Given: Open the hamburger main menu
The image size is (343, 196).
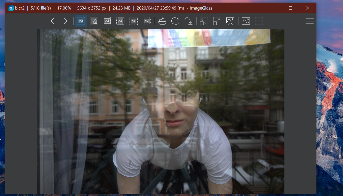Looking at the screenshot, I should click(309, 21).
